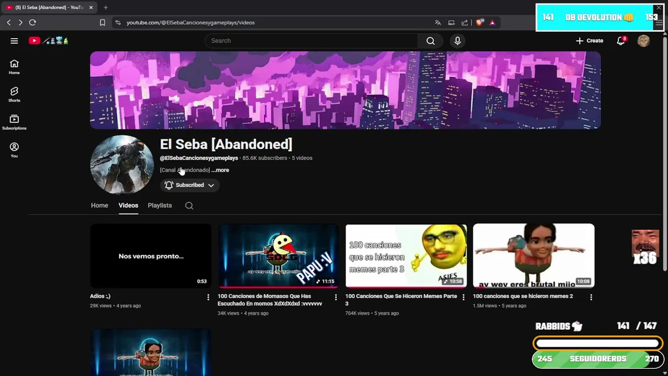This screenshot has width=668, height=376.
Task: Click title 100 Canciones de Momasos
Action: (x=270, y=300)
